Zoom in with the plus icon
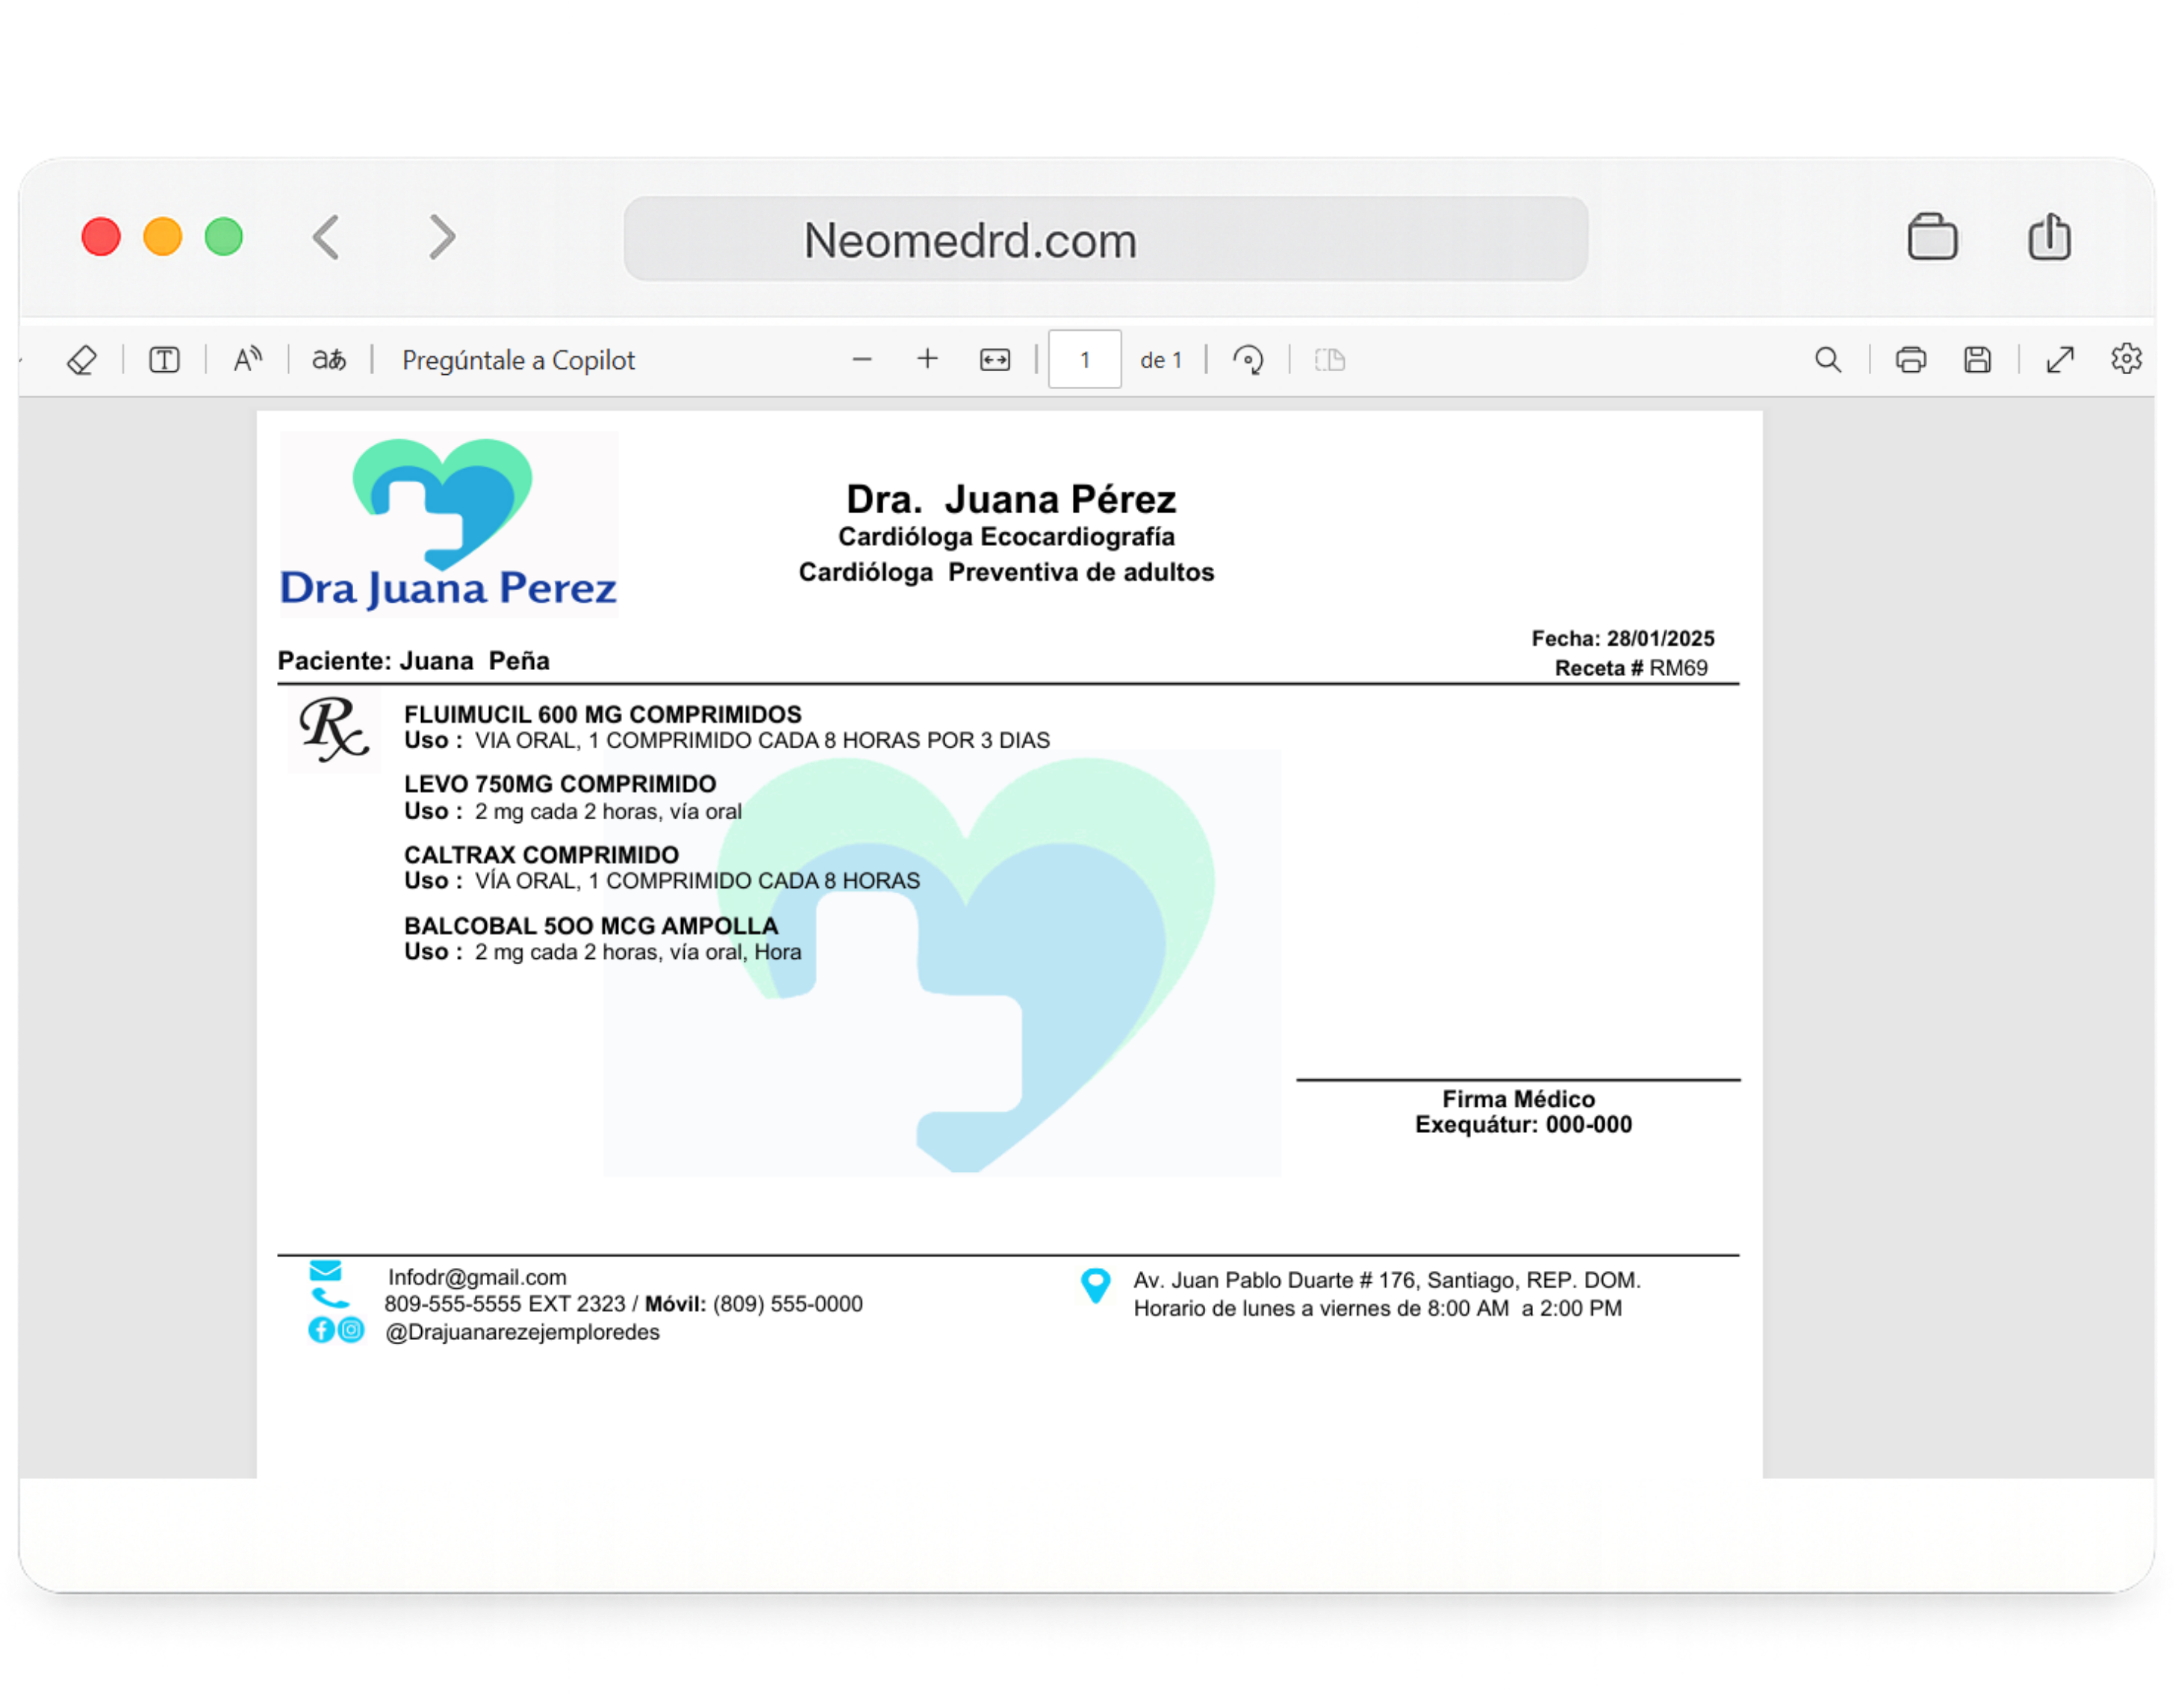2184x1699 pixels. (x=928, y=359)
